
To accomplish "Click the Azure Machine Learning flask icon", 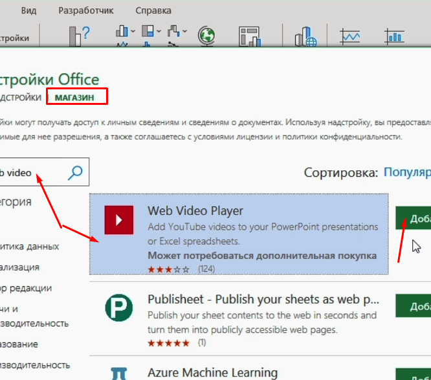I will pyautogui.click(x=118, y=374).
